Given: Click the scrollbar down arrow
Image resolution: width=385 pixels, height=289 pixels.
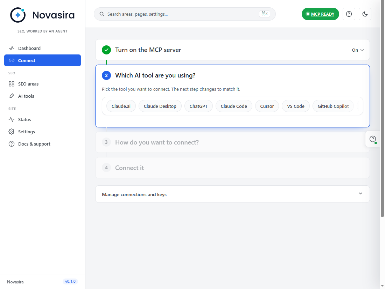Looking at the screenshot, I should [x=382, y=286].
